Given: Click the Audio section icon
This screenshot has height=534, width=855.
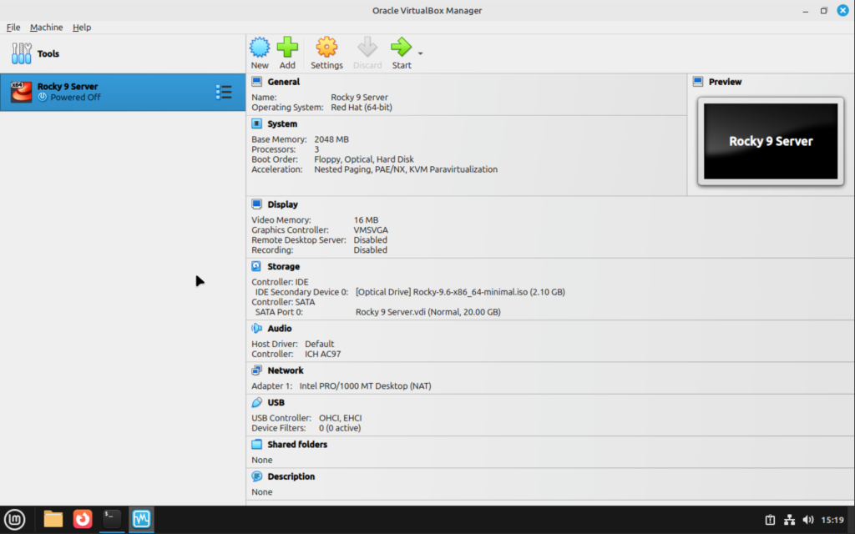Looking at the screenshot, I should tap(255, 327).
